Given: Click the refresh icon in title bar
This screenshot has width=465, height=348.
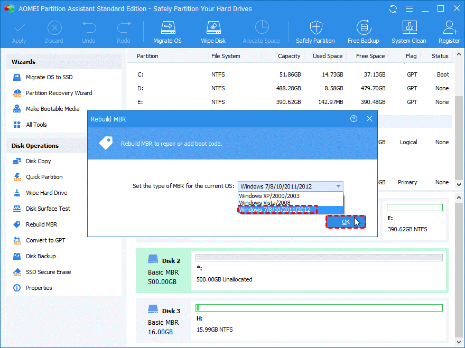Looking at the screenshot, I should (x=393, y=9).
